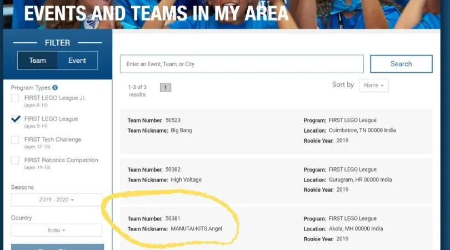The width and height of the screenshot is (450, 250).
Task: Focus the Event, Team, or City search field
Action: coord(242,64)
